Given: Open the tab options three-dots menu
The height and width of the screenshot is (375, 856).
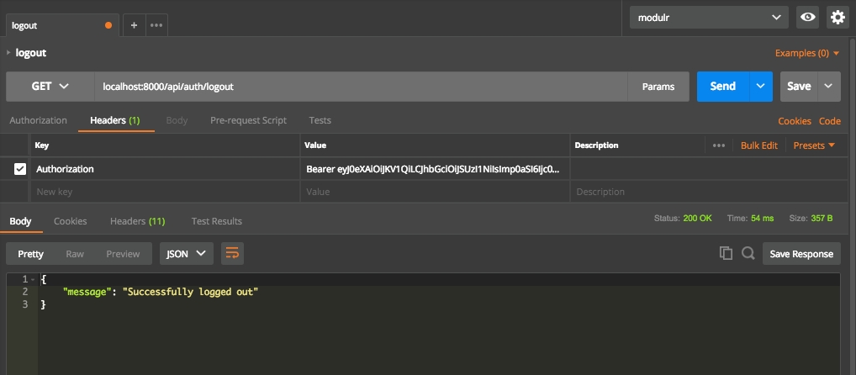Looking at the screenshot, I should coord(156,25).
